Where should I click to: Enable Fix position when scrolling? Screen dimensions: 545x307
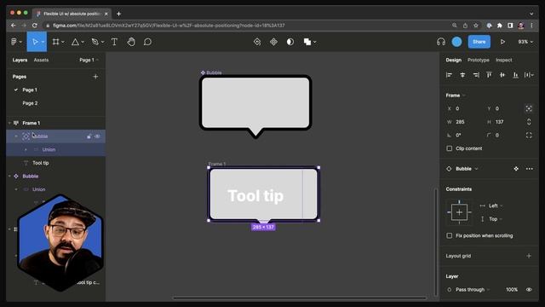(x=449, y=235)
